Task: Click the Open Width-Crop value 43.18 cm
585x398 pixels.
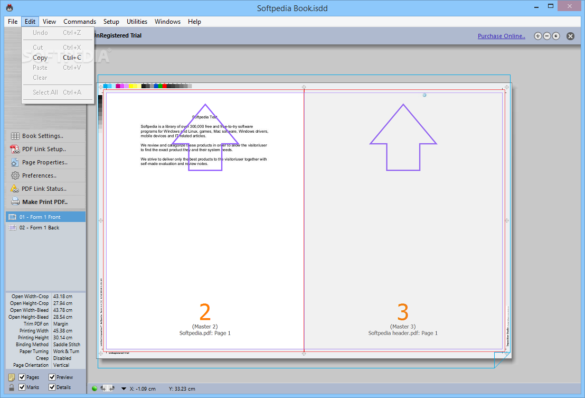Action: [x=63, y=297]
